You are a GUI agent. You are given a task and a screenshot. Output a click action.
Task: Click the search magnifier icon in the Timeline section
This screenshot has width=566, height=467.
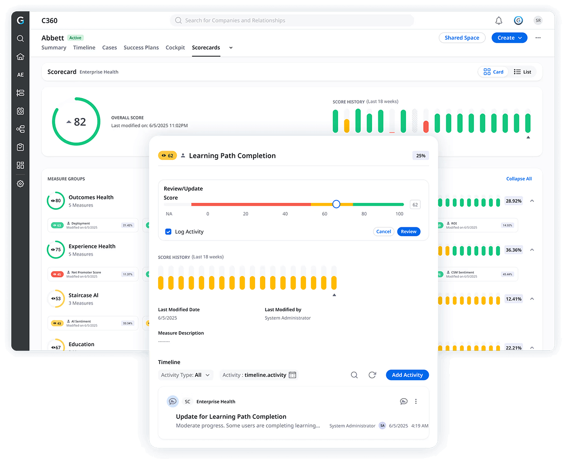click(x=354, y=375)
